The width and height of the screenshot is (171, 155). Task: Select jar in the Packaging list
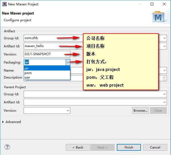click(x=47, y=68)
